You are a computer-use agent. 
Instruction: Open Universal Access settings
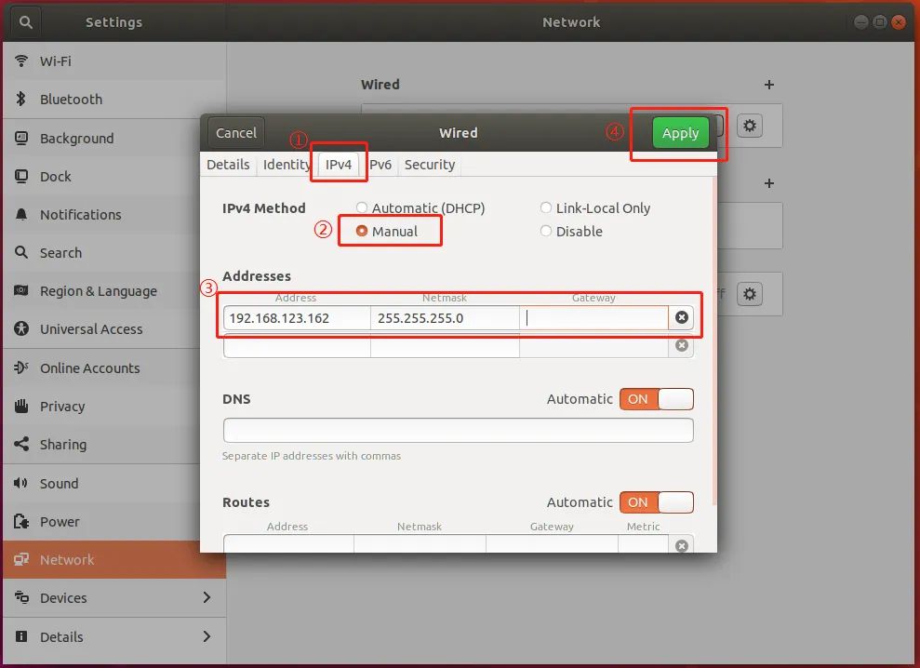114,329
